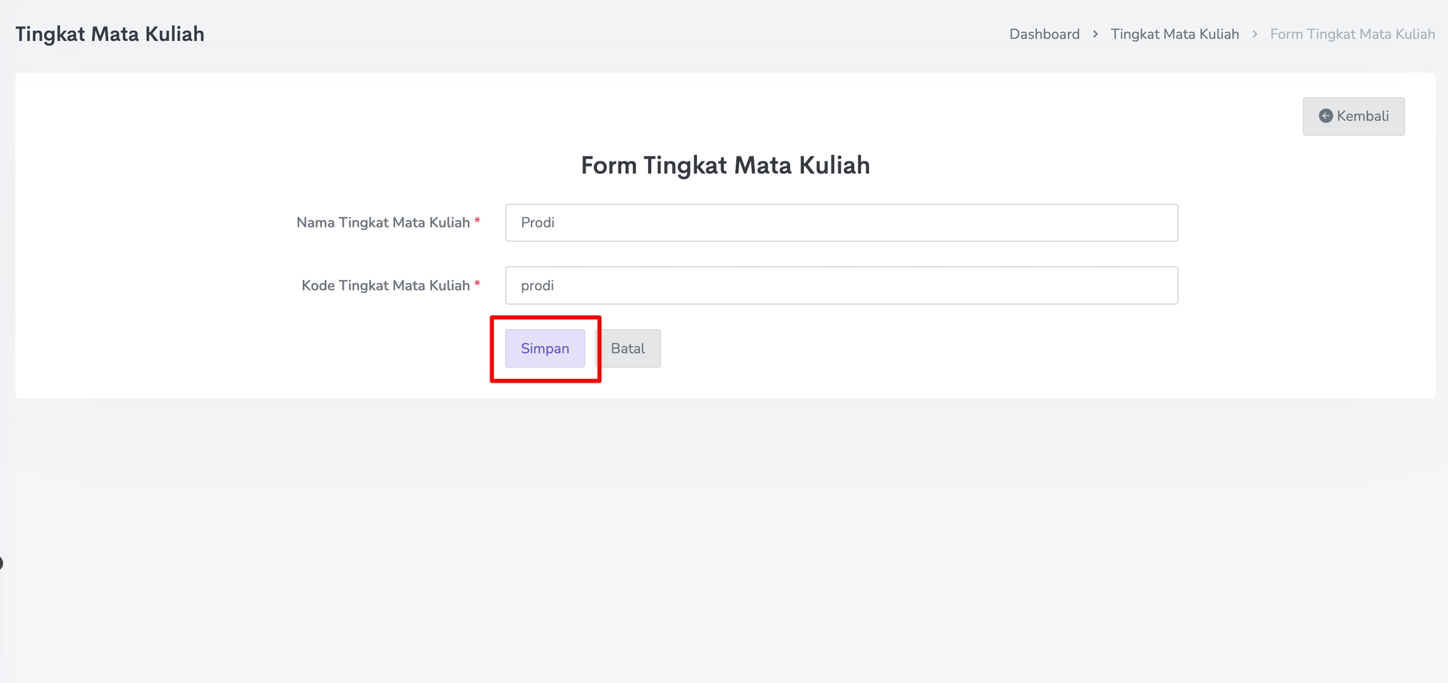The width and height of the screenshot is (1448, 683).
Task: Click the Nama Tingkat Mata Kuliah label
Action: pyautogui.click(x=383, y=223)
